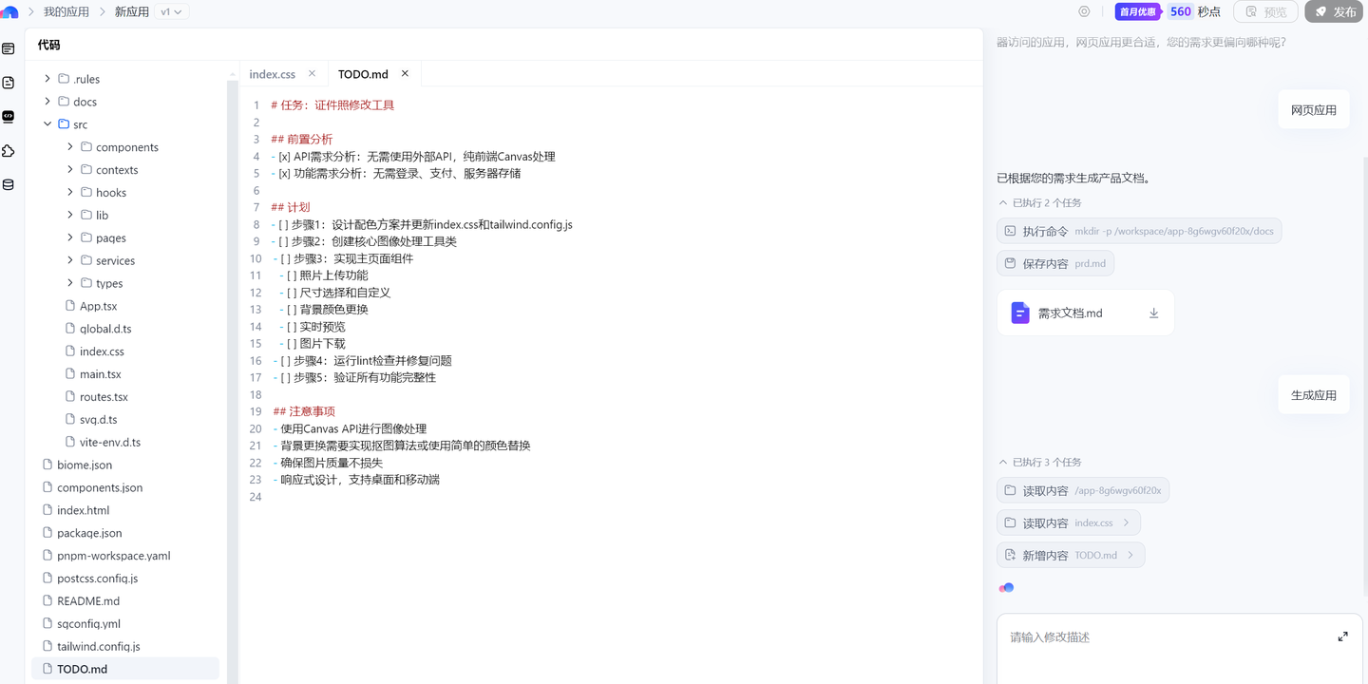Select the code view icon in left sidebar
The width and height of the screenshot is (1368, 684).
[x=9, y=117]
